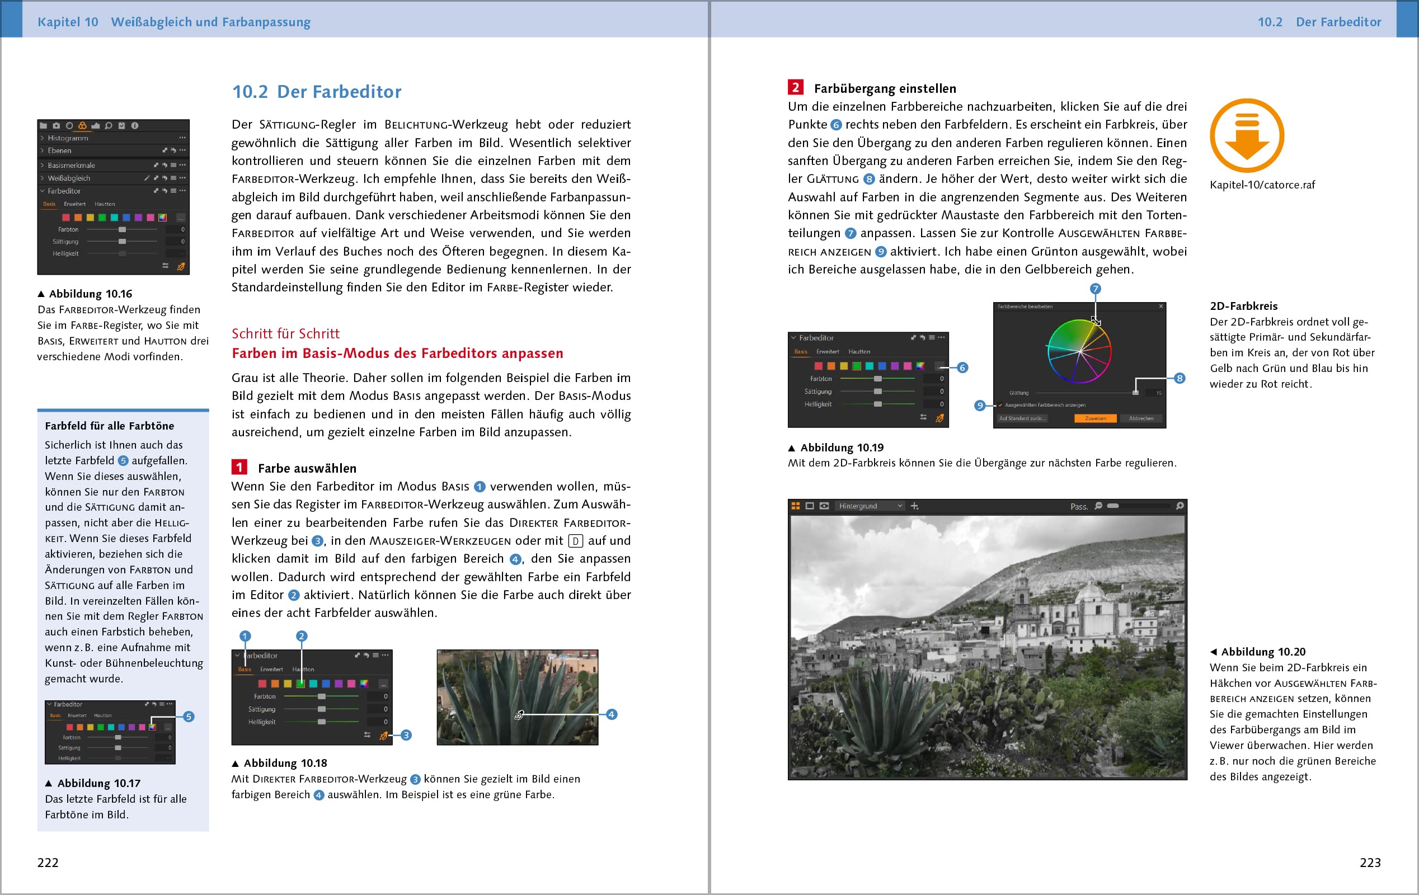The height and width of the screenshot is (895, 1419).
Task: Click the Glättung value field showing 15
Action: [1155, 393]
